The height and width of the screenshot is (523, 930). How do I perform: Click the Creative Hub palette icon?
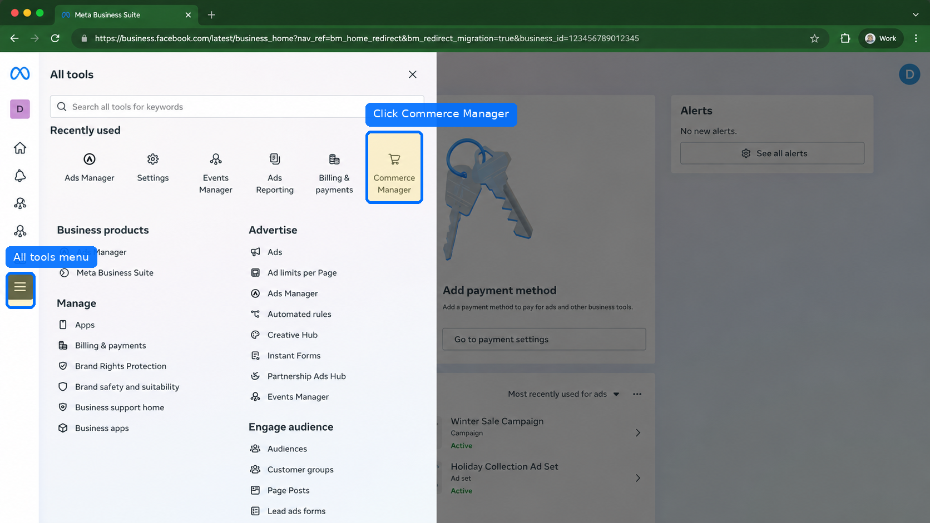coord(255,335)
